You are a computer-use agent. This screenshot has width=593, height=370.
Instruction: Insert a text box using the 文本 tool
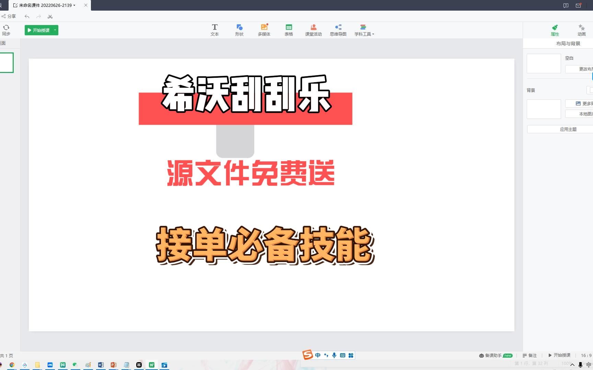pyautogui.click(x=214, y=30)
